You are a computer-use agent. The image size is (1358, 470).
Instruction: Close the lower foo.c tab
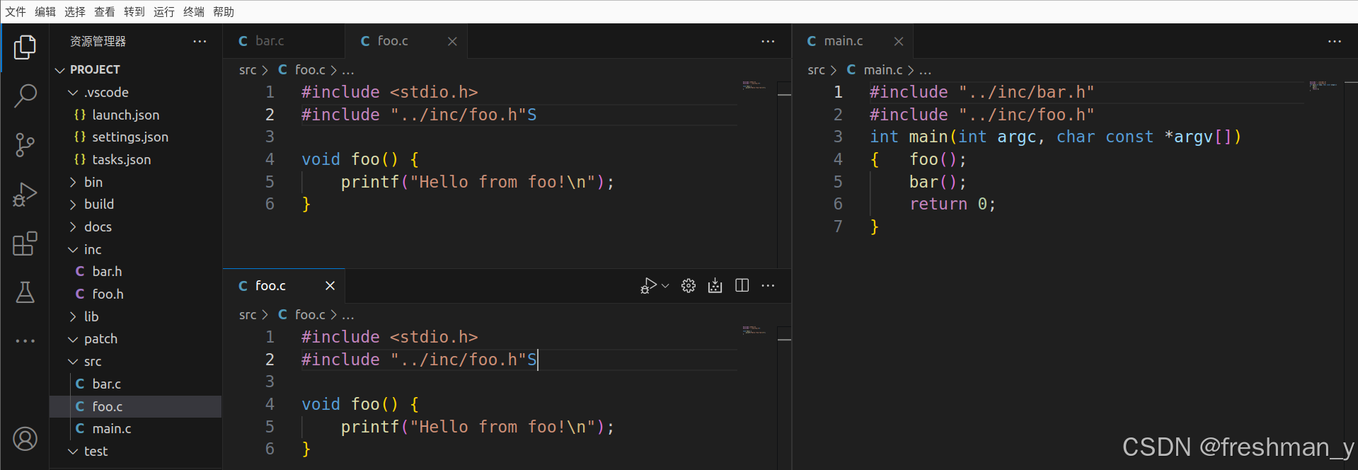tap(330, 286)
